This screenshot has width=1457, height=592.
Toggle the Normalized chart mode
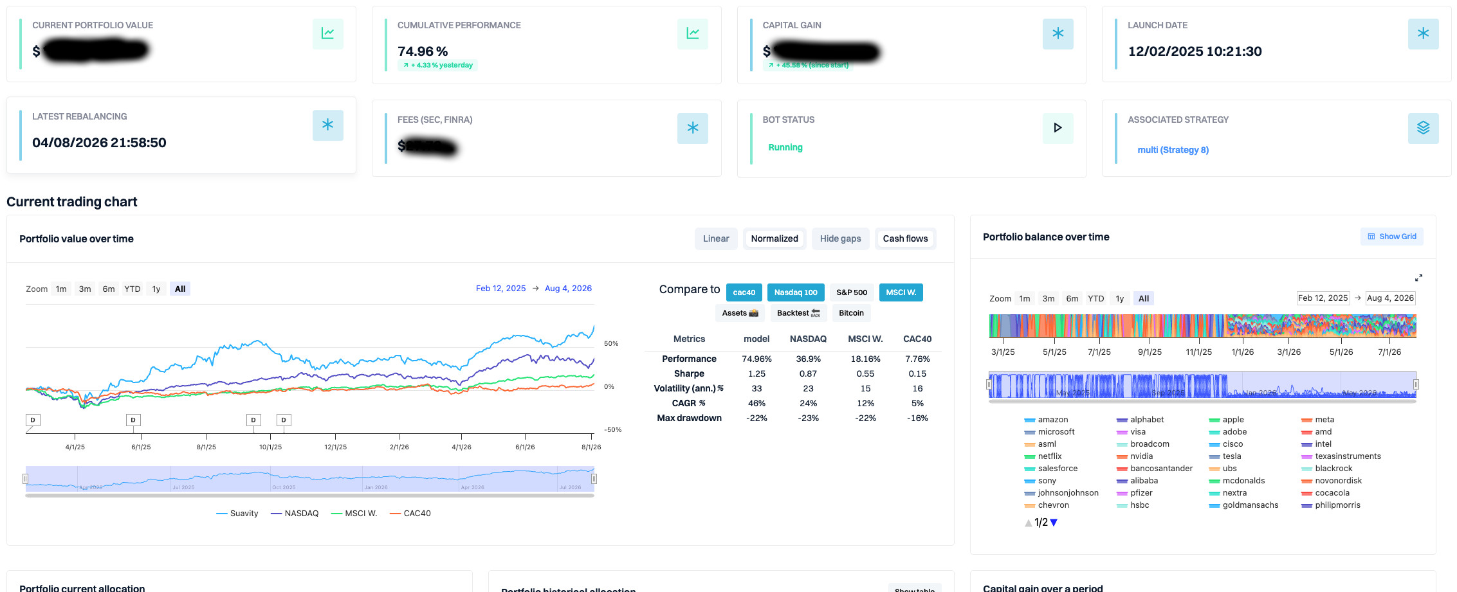[x=774, y=238]
